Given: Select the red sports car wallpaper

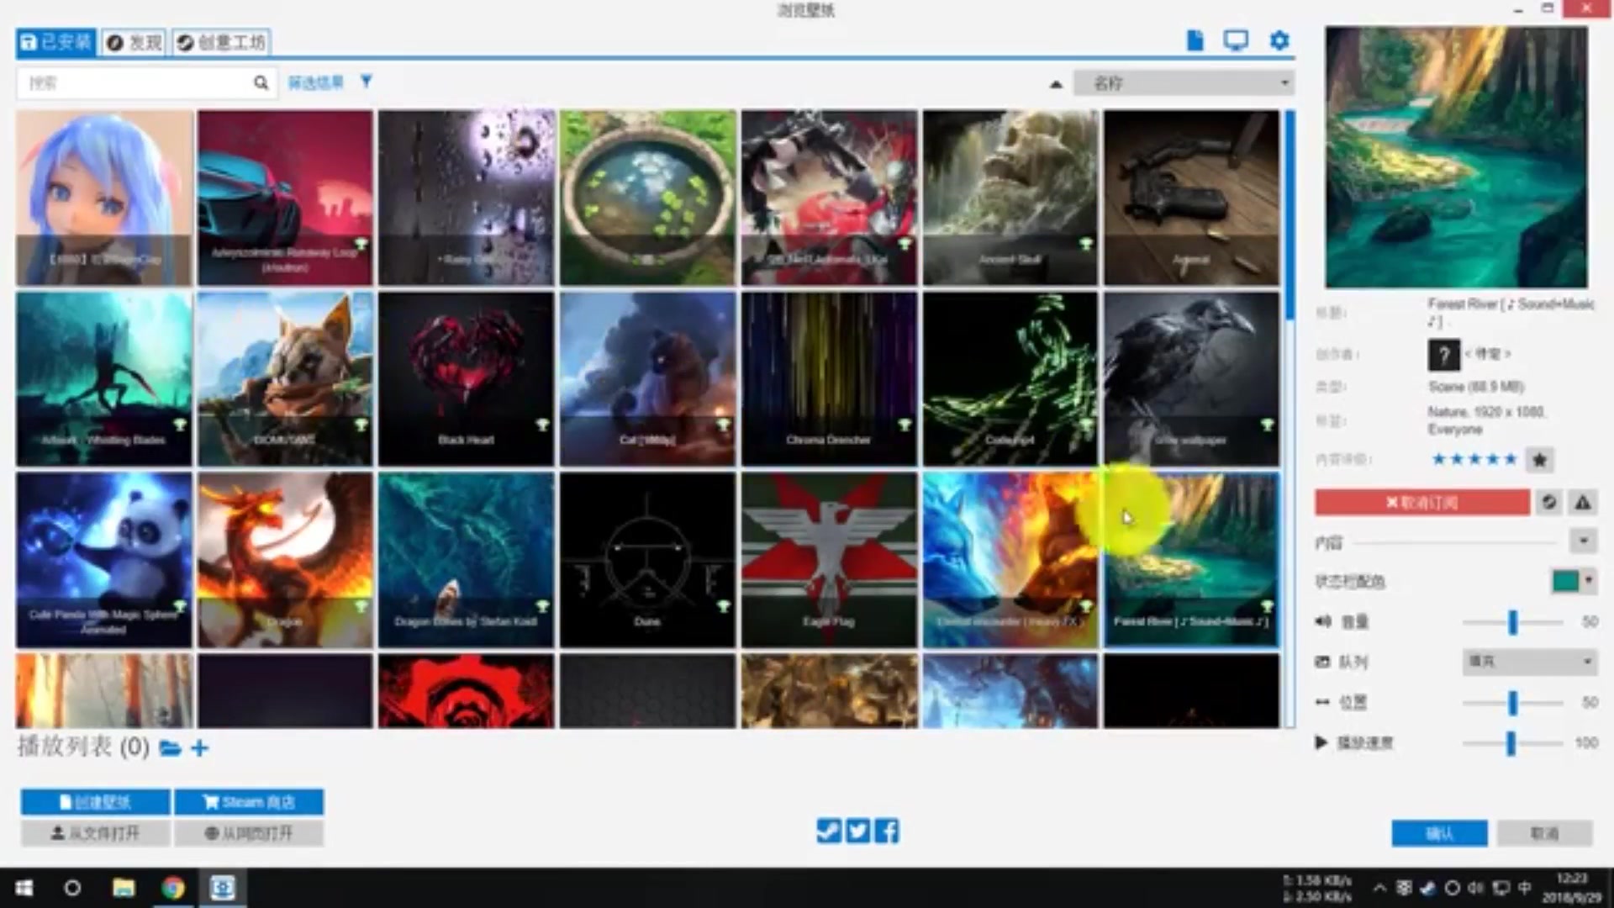Looking at the screenshot, I should [285, 198].
